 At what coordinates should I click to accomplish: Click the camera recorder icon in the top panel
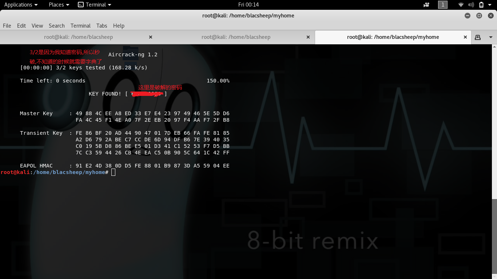(x=426, y=5)
